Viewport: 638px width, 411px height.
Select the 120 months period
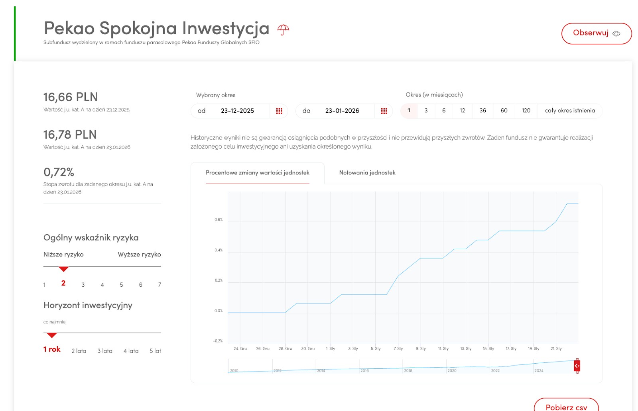click(x=526, y=111)
